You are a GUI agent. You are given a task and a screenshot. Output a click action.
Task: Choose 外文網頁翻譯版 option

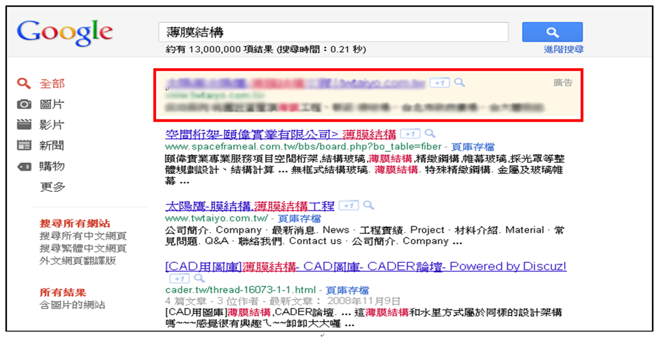pos(78,260)
